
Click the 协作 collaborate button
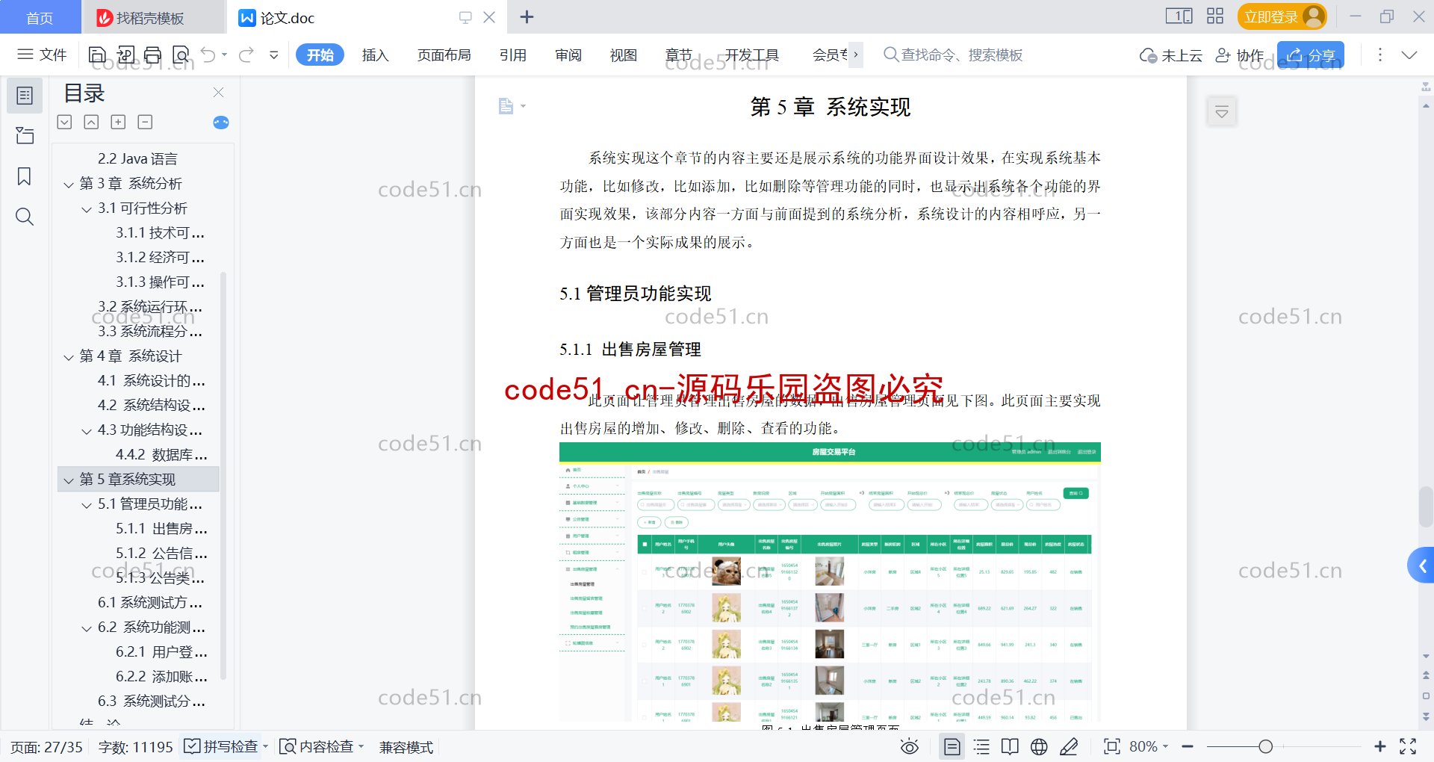tap(1239, 55)
